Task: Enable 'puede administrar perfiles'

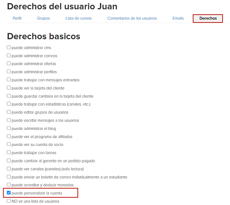Action: tap(9, 71)
